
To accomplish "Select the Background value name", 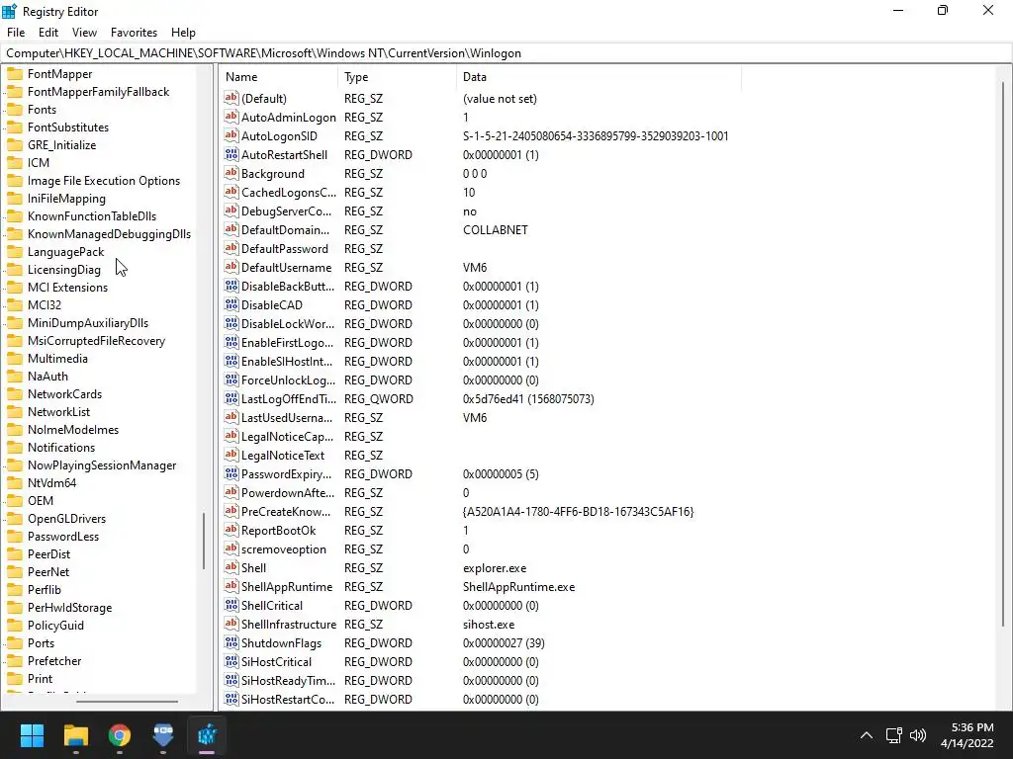I will 273,174.
